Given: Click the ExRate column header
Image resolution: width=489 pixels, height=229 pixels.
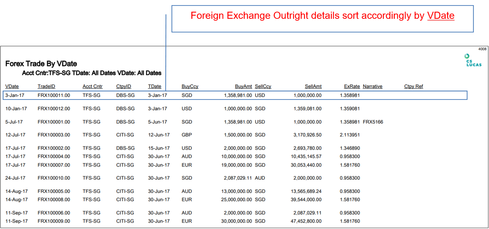Looking at the screenshot, I should [x=352, y=86].
